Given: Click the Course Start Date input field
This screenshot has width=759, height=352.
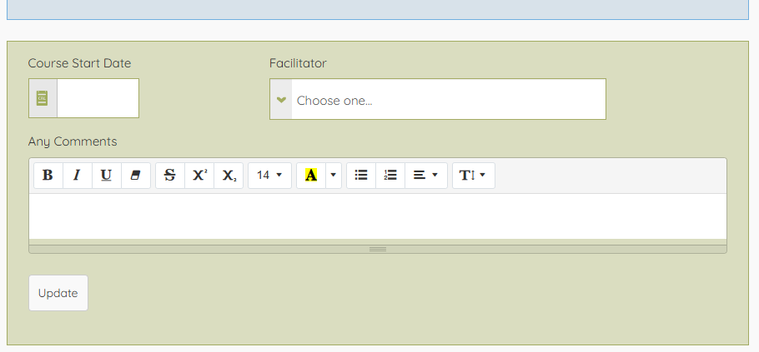Looking at the screenshot, I should coord(98,98).
